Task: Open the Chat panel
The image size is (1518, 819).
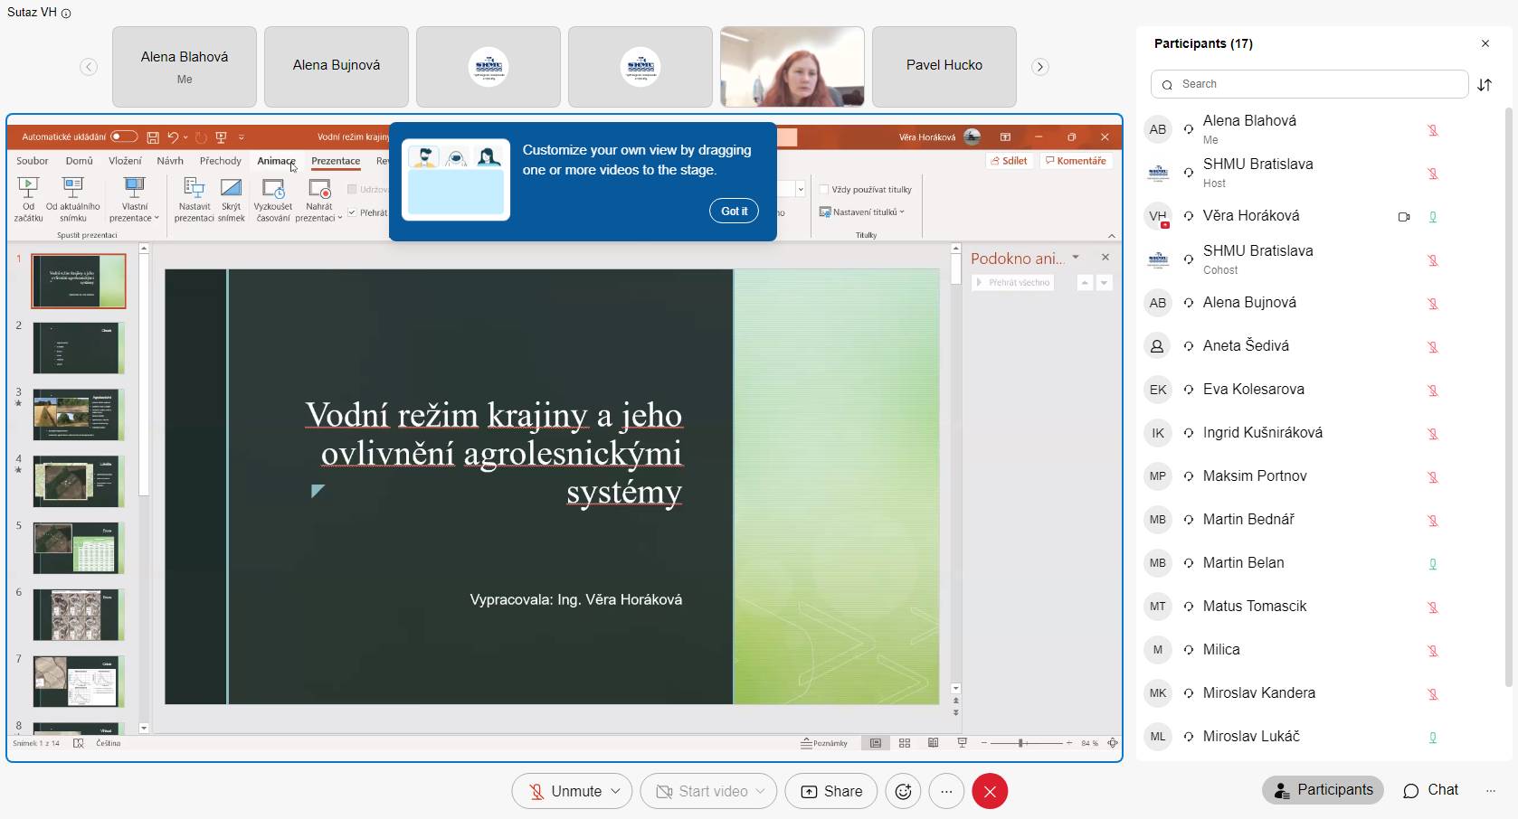Action: [x=1430, y=790]
